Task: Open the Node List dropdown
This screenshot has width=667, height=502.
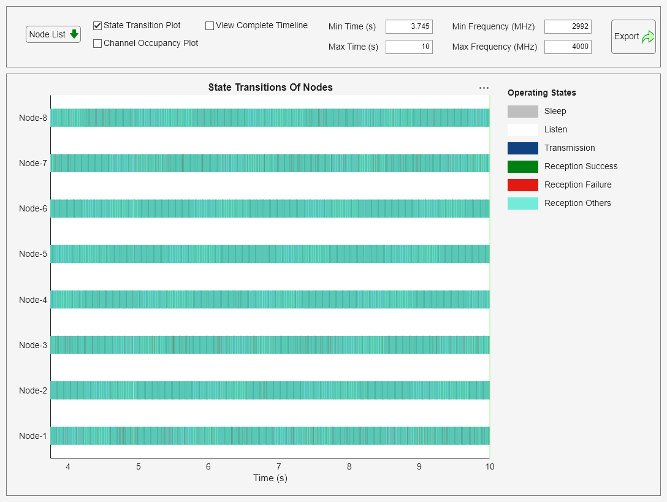Action: (53, 34)
